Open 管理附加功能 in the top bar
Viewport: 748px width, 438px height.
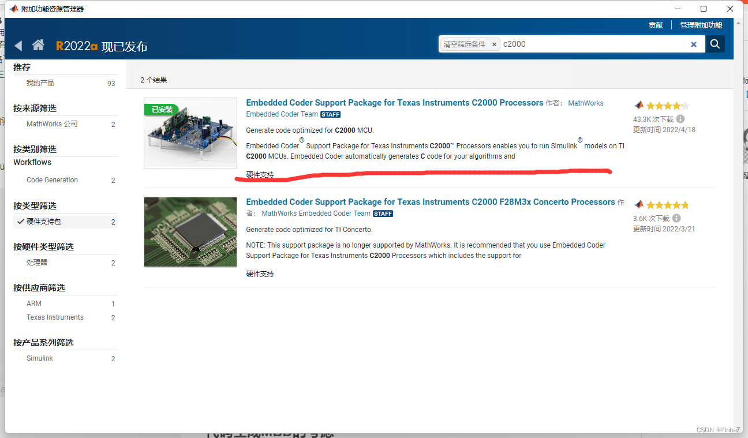701,25
